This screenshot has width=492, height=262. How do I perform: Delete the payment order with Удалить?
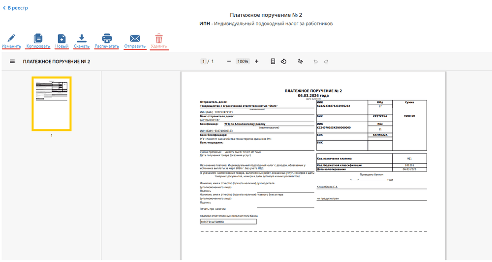coord(159,38)
